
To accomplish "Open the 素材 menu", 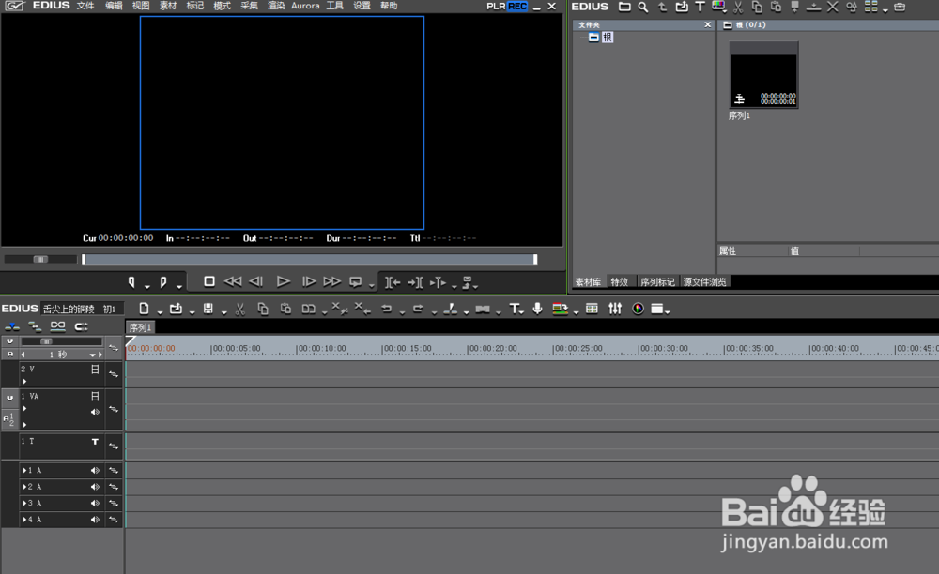I will (x=168, y=6).
